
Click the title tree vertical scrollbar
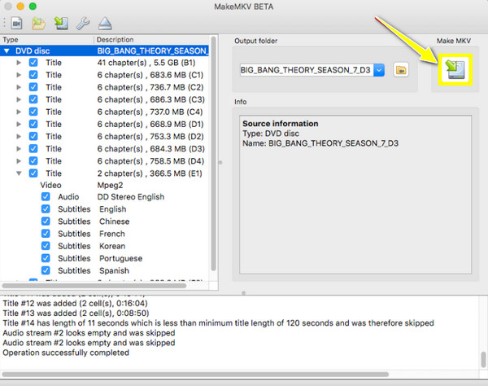click(213, 154)
